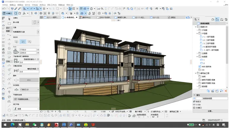
Task: Click the 3D窗口 button
Action: click(7, 13)
